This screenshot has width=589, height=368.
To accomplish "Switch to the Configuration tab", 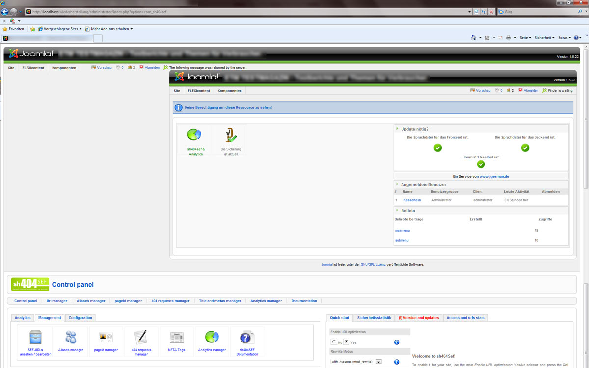I will coord(80,318).
